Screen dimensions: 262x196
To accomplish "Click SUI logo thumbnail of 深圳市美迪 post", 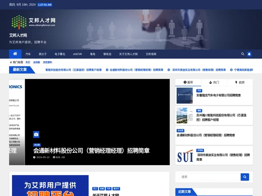I will [184, 155].
